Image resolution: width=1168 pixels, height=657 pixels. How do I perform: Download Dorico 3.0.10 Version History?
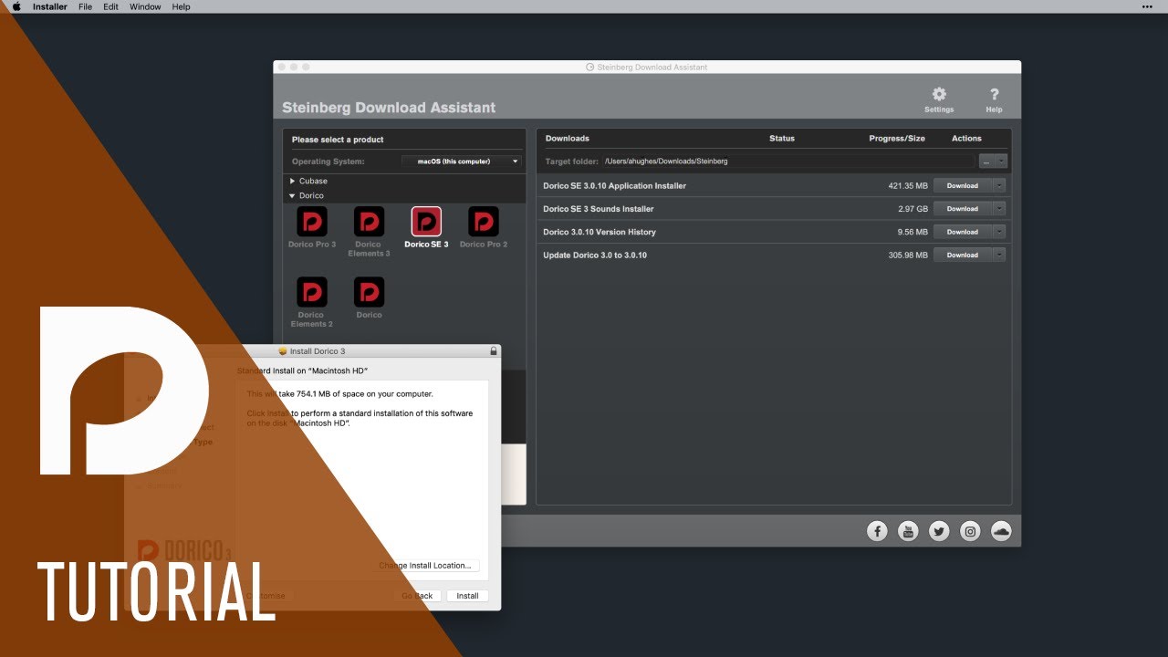click(x=962, y=232)
